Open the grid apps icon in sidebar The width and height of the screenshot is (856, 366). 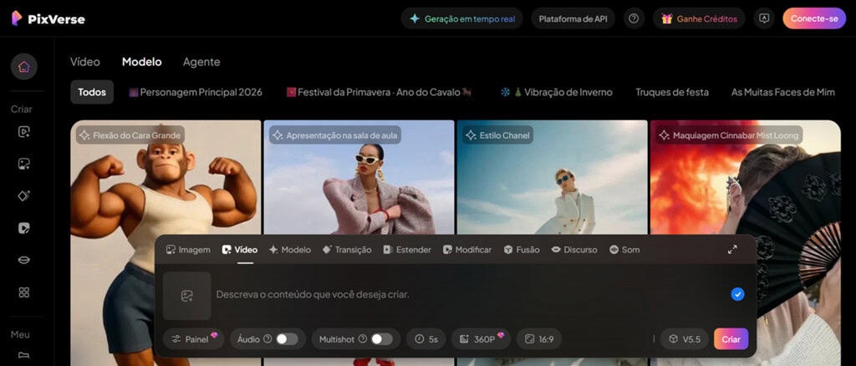click(x=23, y=292)
